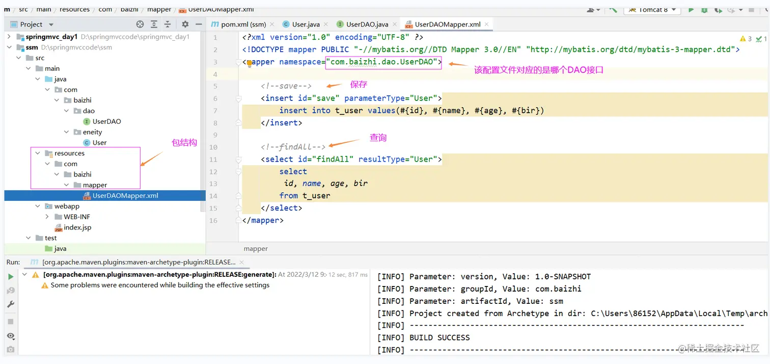The width and height of the screenshot is (770, 364).
Task: Toggle fold marker at closing insert line 8
Action: tap(238, 123)
